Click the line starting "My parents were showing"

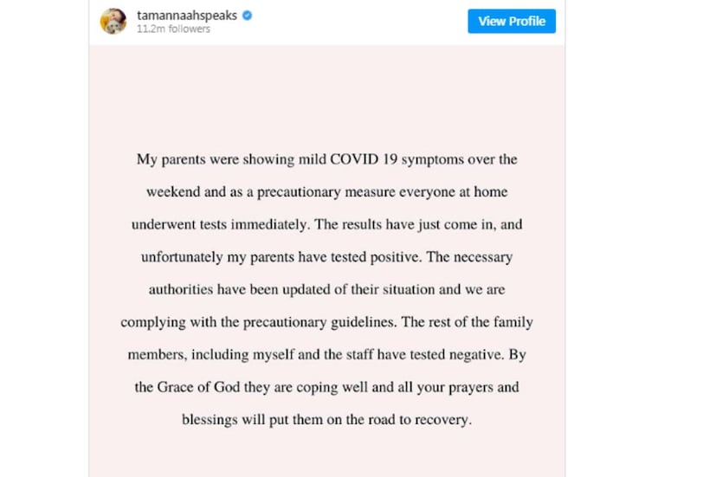coord(326,159)
